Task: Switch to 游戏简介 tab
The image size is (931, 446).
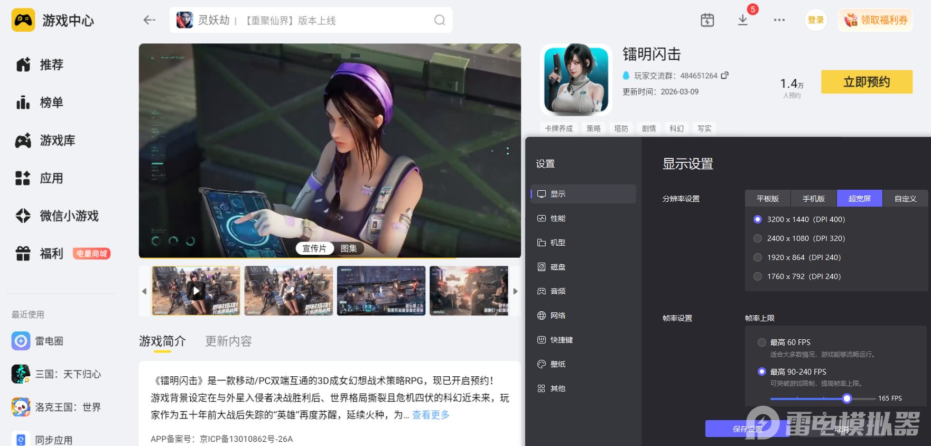Action: tap(162, 341)
